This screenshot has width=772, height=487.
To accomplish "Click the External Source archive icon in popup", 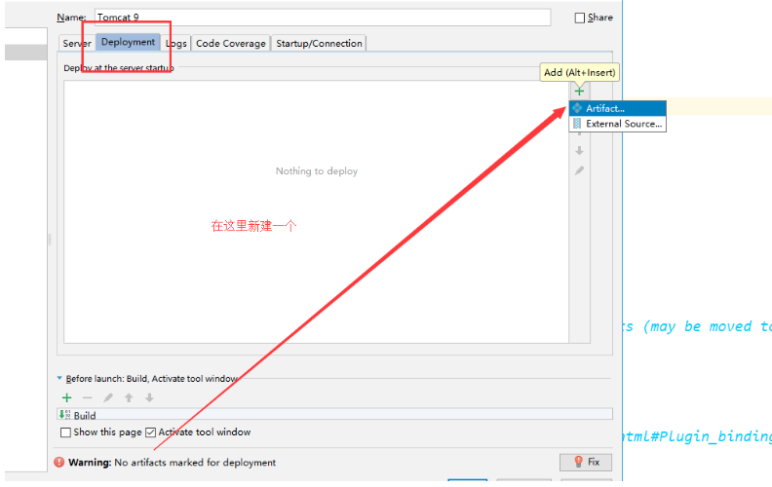I will coord(577,124).
